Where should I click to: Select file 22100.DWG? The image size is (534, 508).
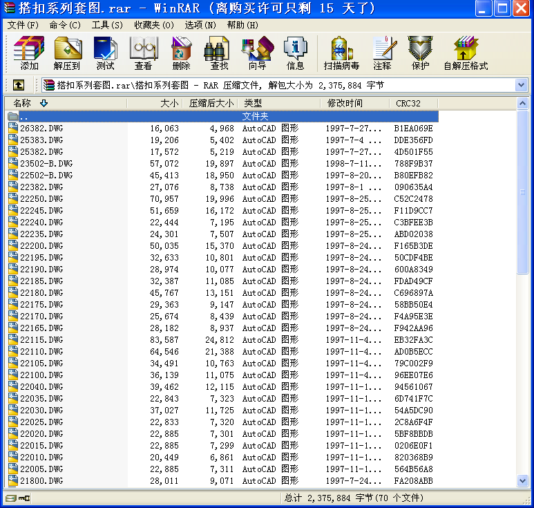coord(41,375)
